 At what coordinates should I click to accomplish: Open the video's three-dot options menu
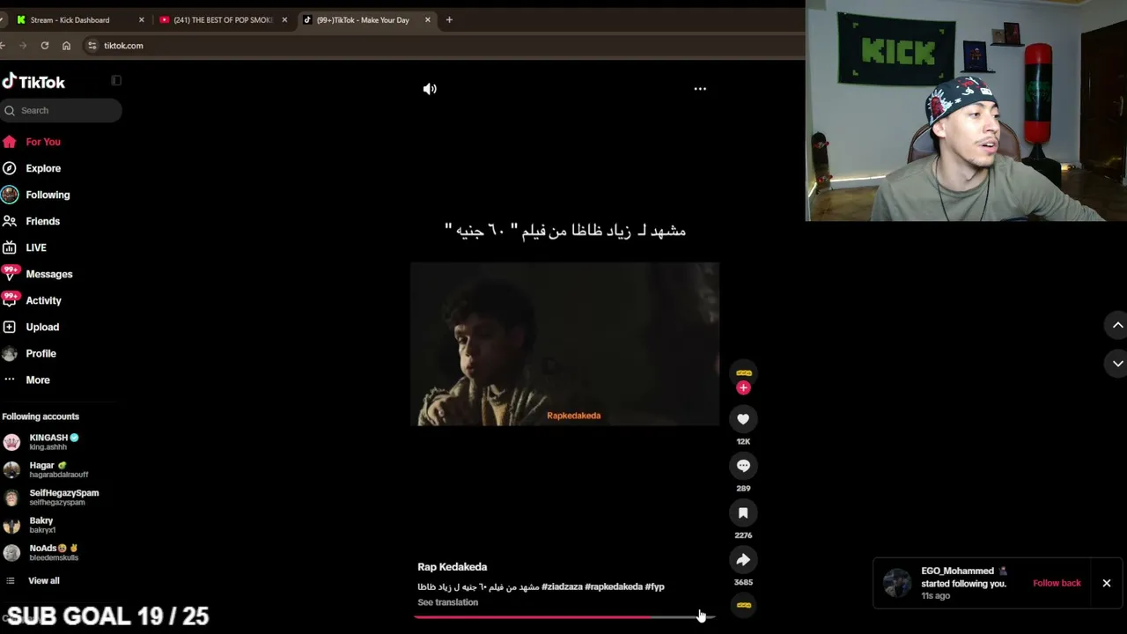click(x=700, y=89)
